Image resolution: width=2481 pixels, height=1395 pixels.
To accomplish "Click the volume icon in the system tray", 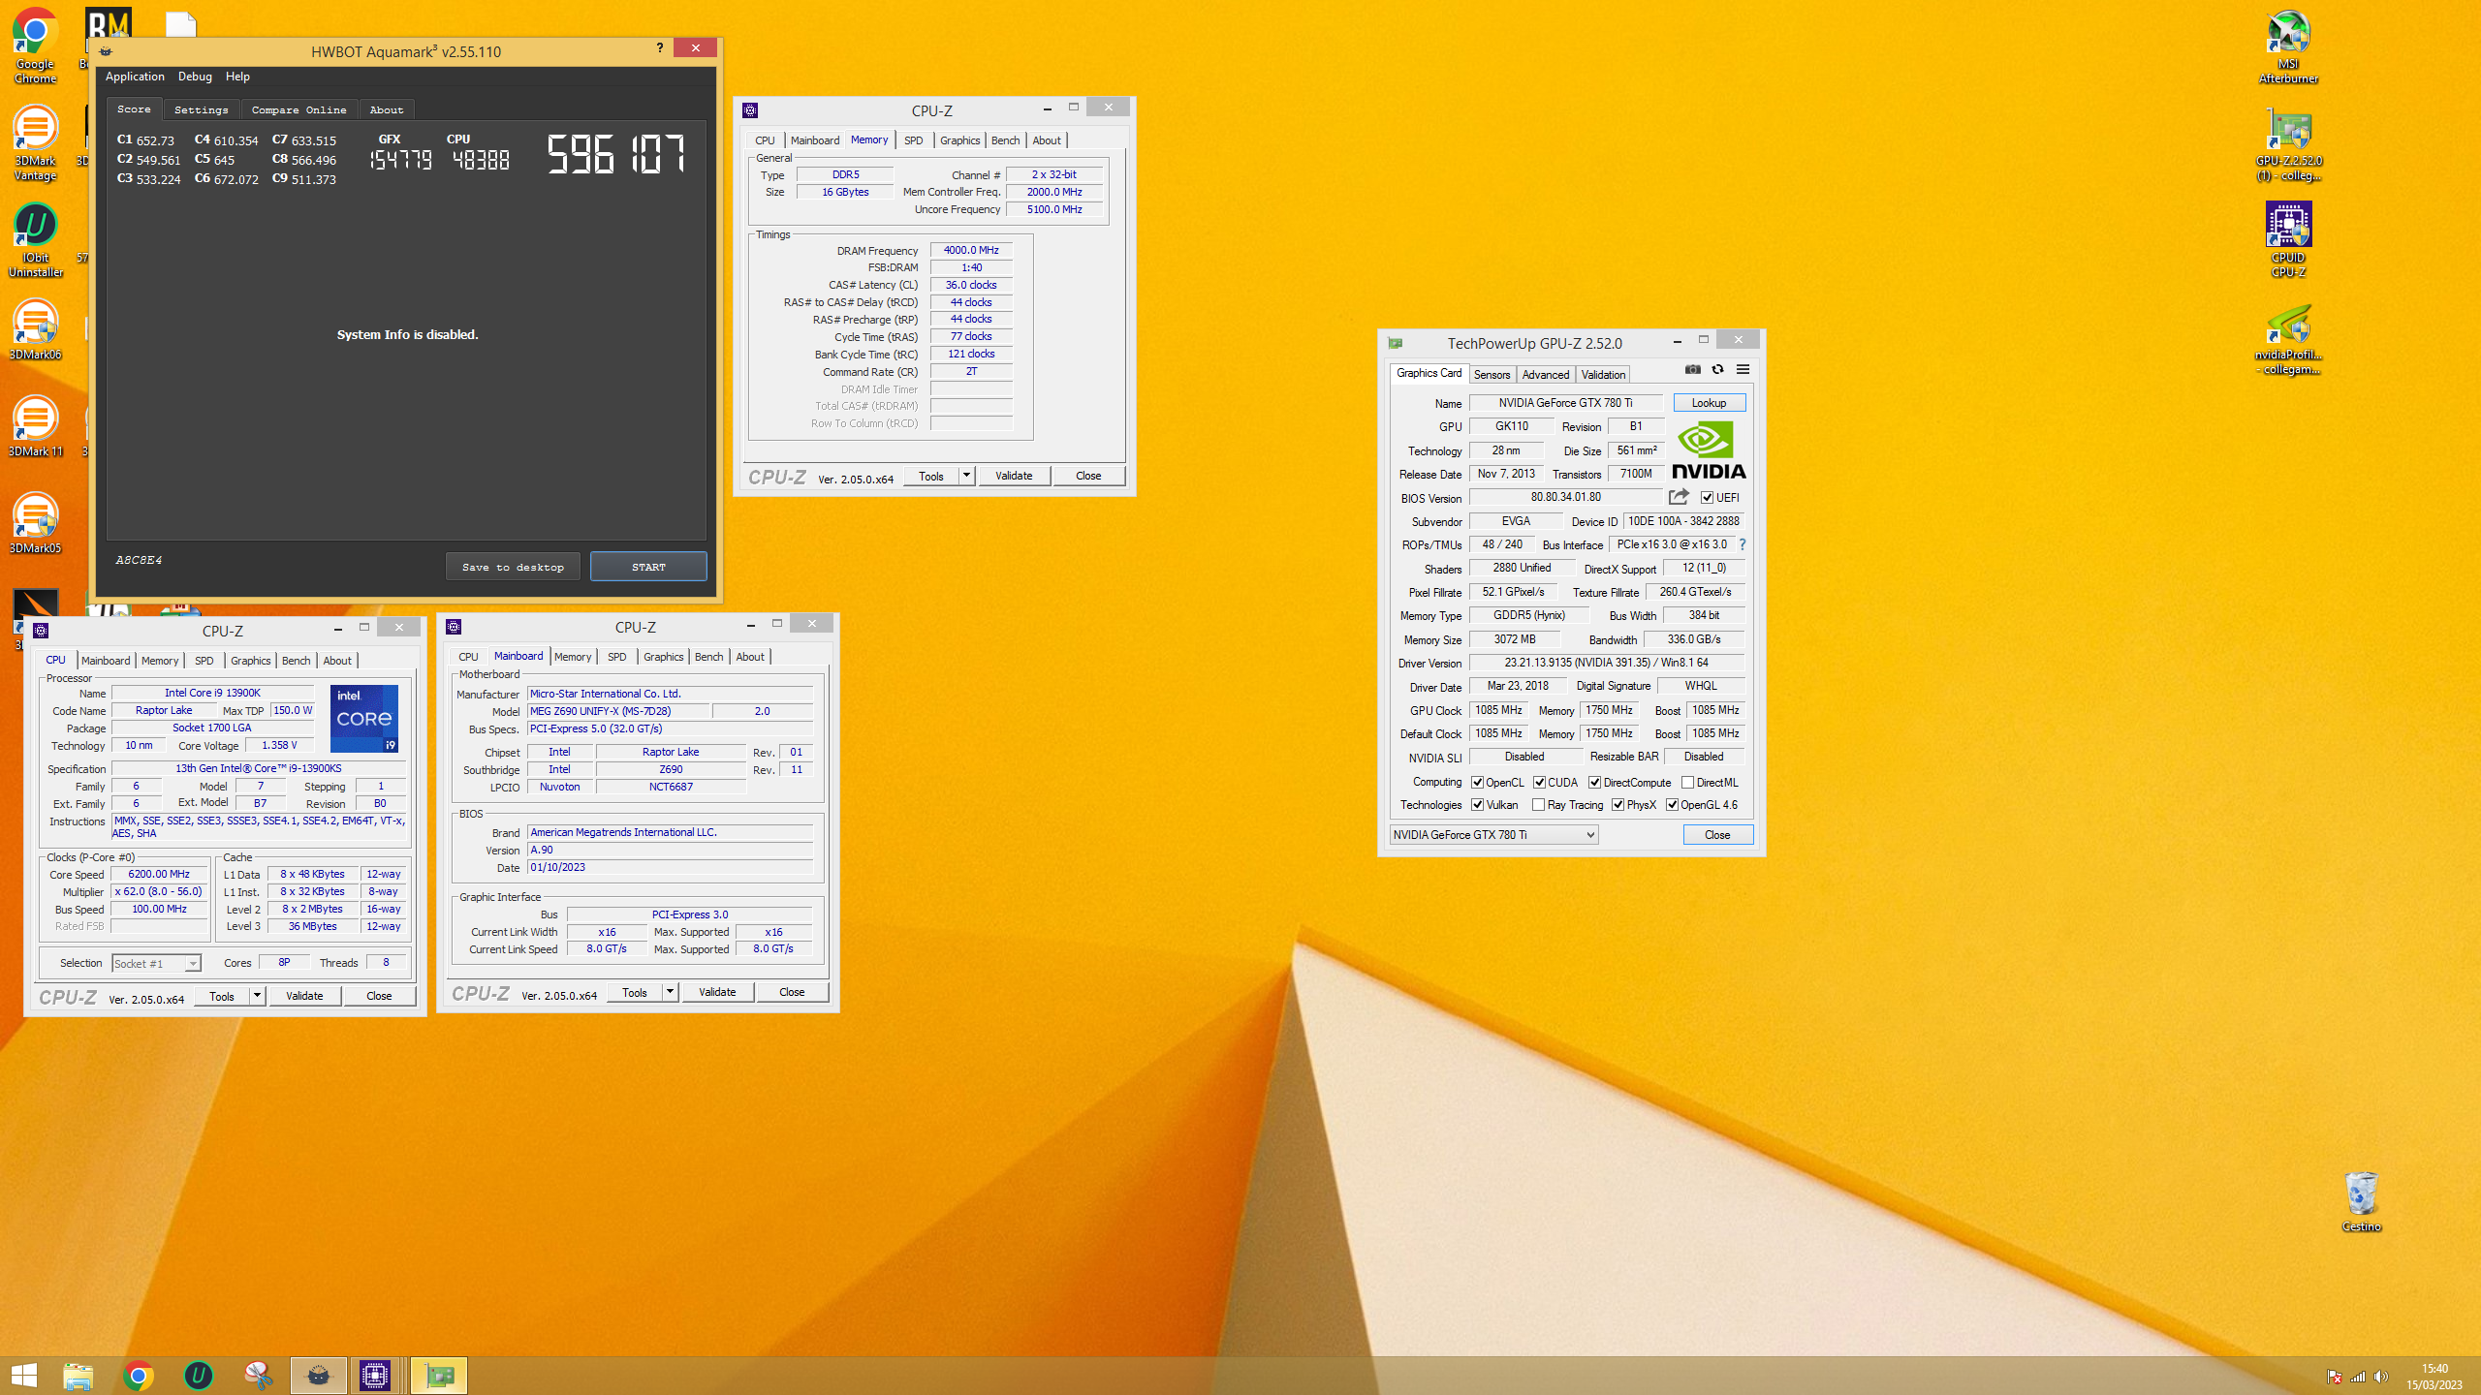I will coord(2381,1378).
